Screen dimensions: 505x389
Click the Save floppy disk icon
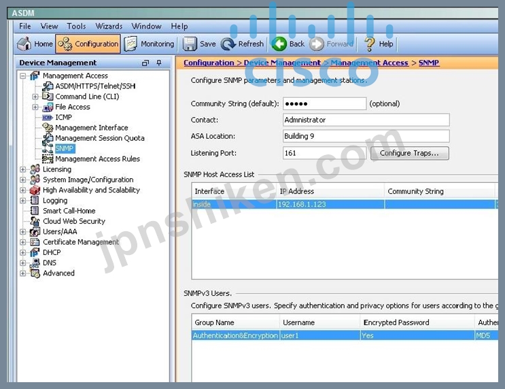(190, 44)
